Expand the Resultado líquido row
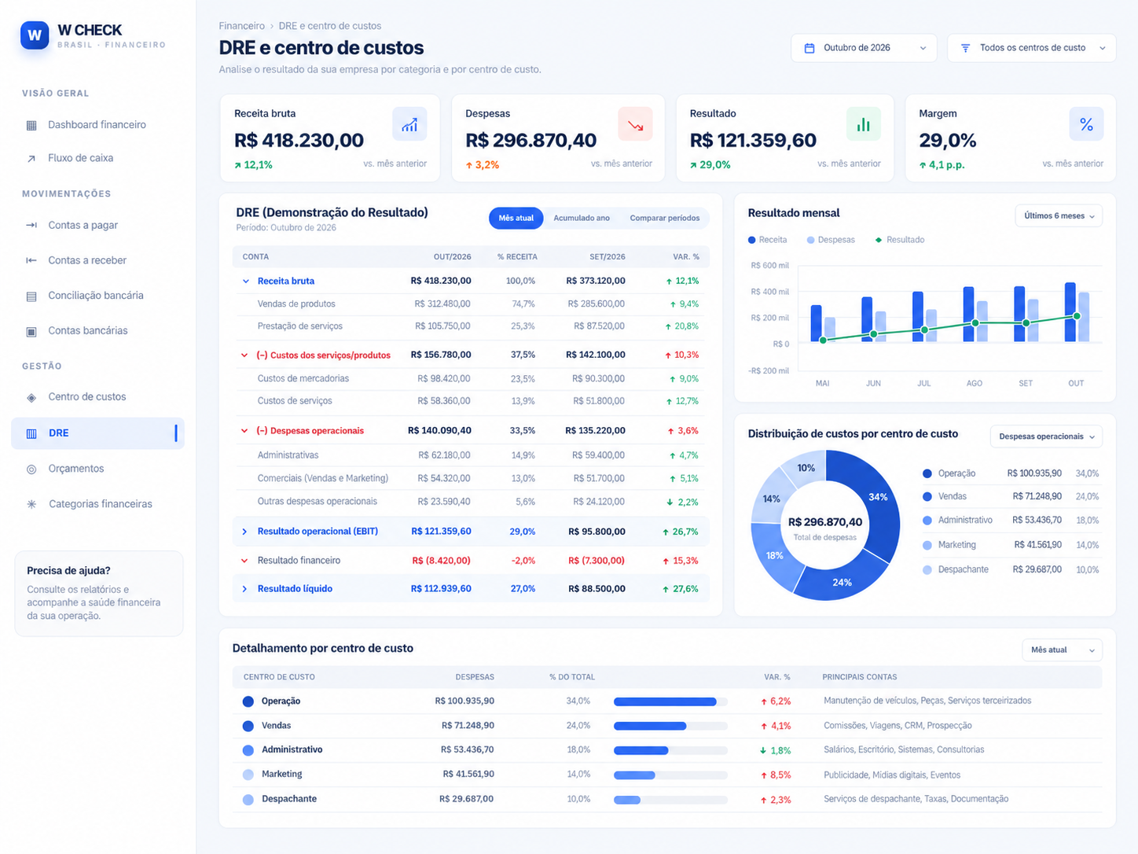 (244, 589)
